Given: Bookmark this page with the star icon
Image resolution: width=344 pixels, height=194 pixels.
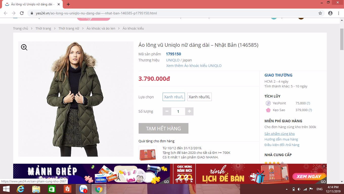Looking at the screenshot, I should [320, 13].
